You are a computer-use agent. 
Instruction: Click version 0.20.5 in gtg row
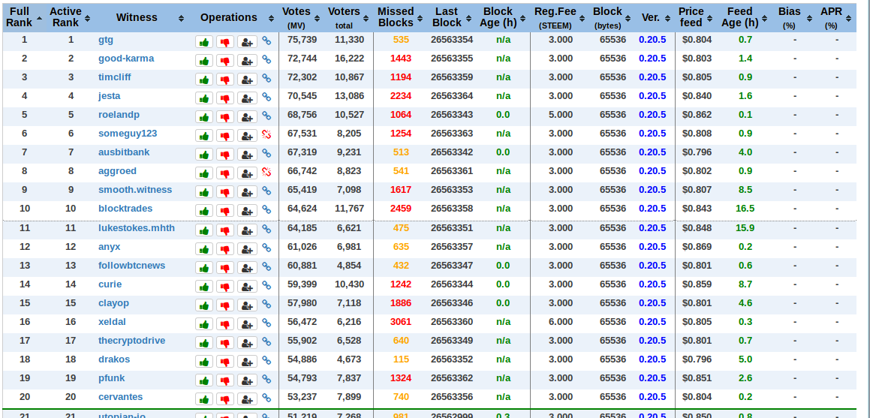tap(652, 40)
